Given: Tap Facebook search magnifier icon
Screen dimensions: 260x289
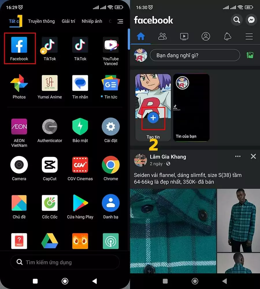Looking at the screenshot, I should point(237,20).
